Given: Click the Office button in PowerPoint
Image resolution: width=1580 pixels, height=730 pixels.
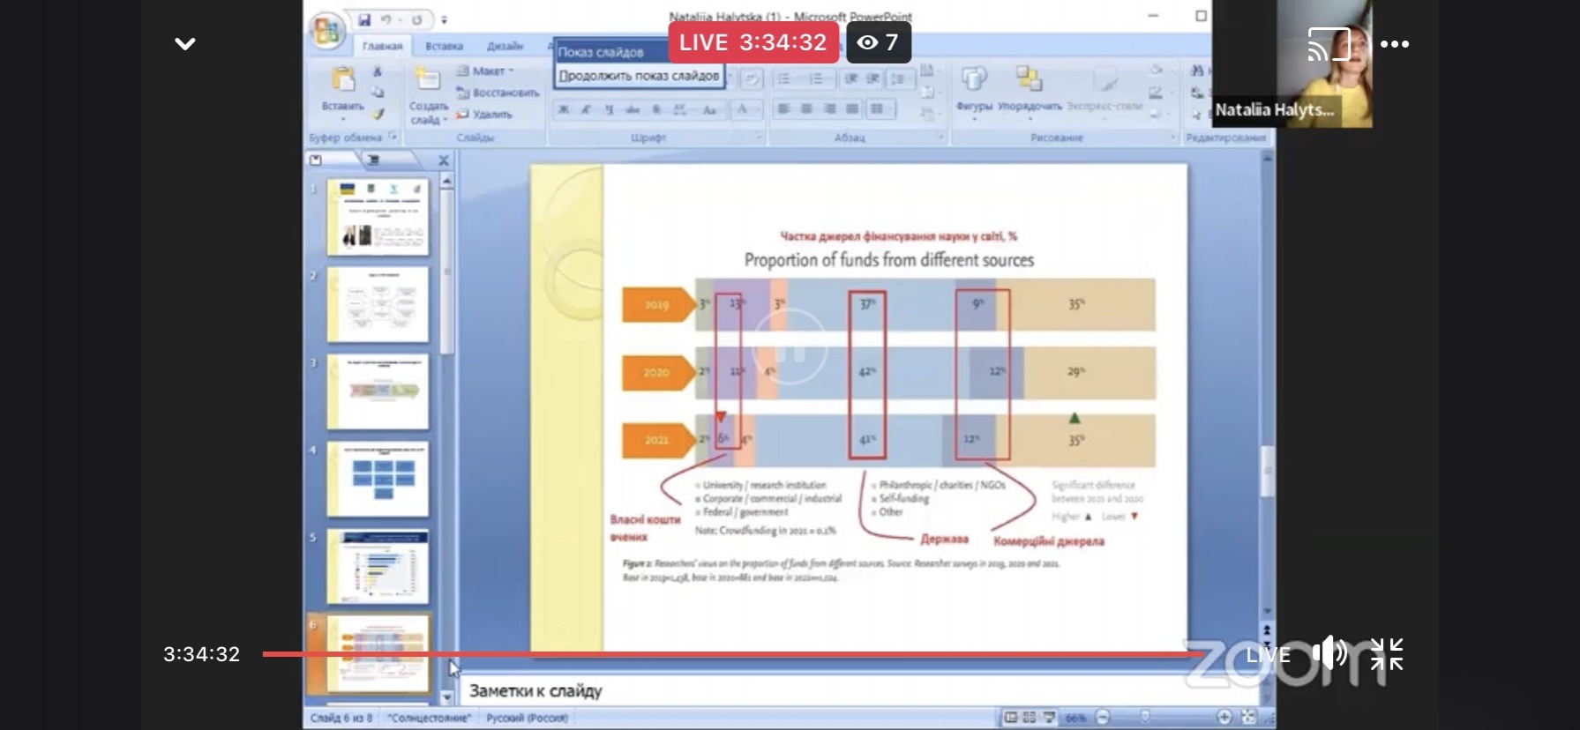Looking at the screenshot, I should tap(326, 31).
